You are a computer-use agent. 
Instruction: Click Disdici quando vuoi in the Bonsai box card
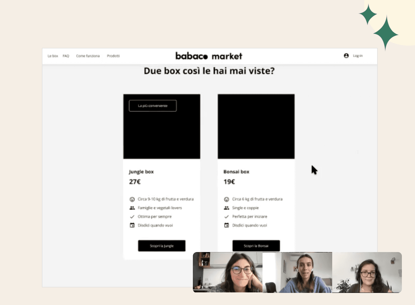point(250,225)
